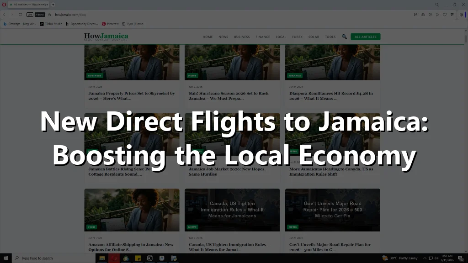Go back to the previous page
The height and width of the screenshot is (263, 468).
click(5, 15)
